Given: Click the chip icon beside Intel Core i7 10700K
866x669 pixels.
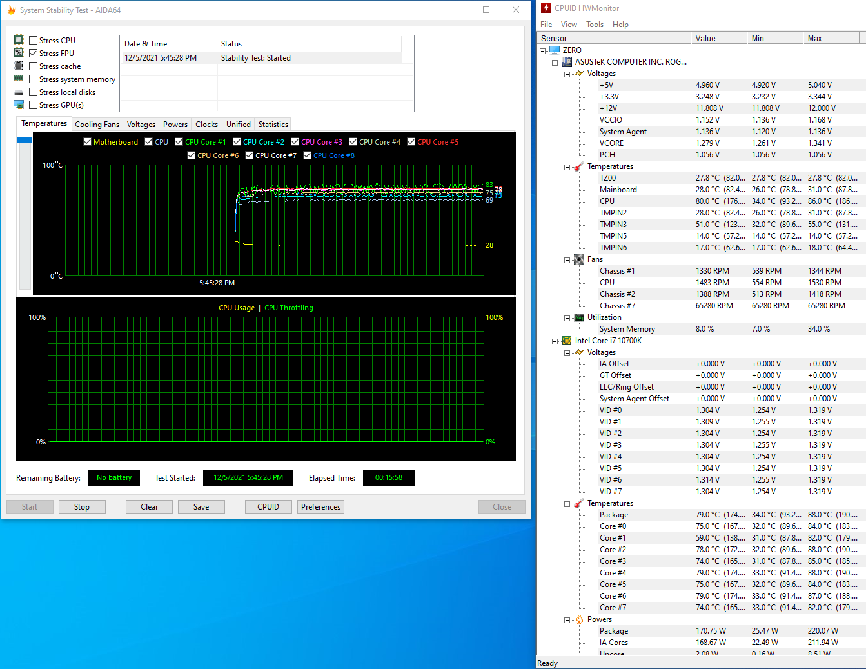Looking at the screenshot, I should click(567, 341).
